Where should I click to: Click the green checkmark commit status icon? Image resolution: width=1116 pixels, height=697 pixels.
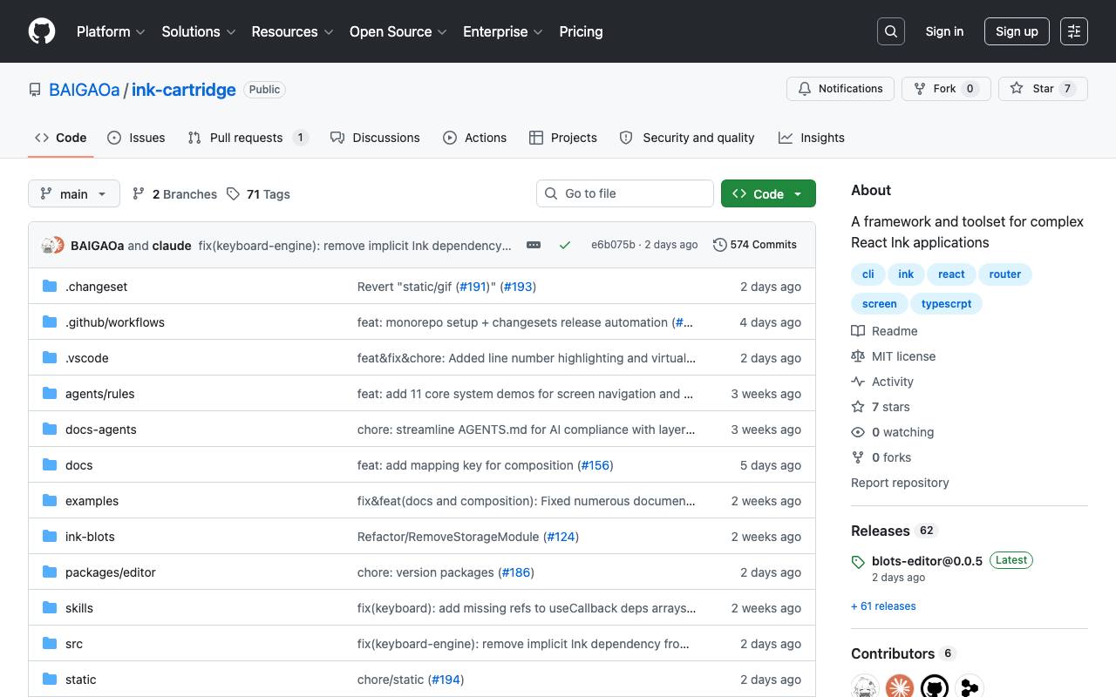(x=565, y=245)
